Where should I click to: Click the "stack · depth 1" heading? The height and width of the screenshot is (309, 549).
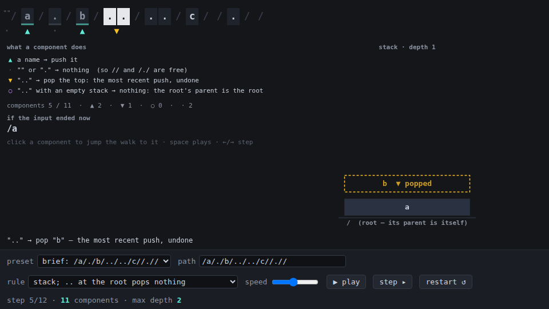point(407,47)
